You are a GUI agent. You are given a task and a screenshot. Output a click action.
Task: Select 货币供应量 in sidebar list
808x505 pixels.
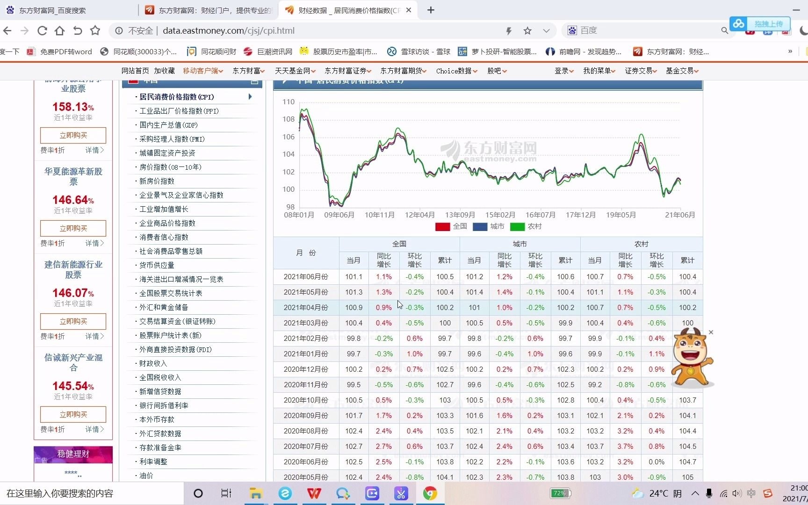point(157,265)
